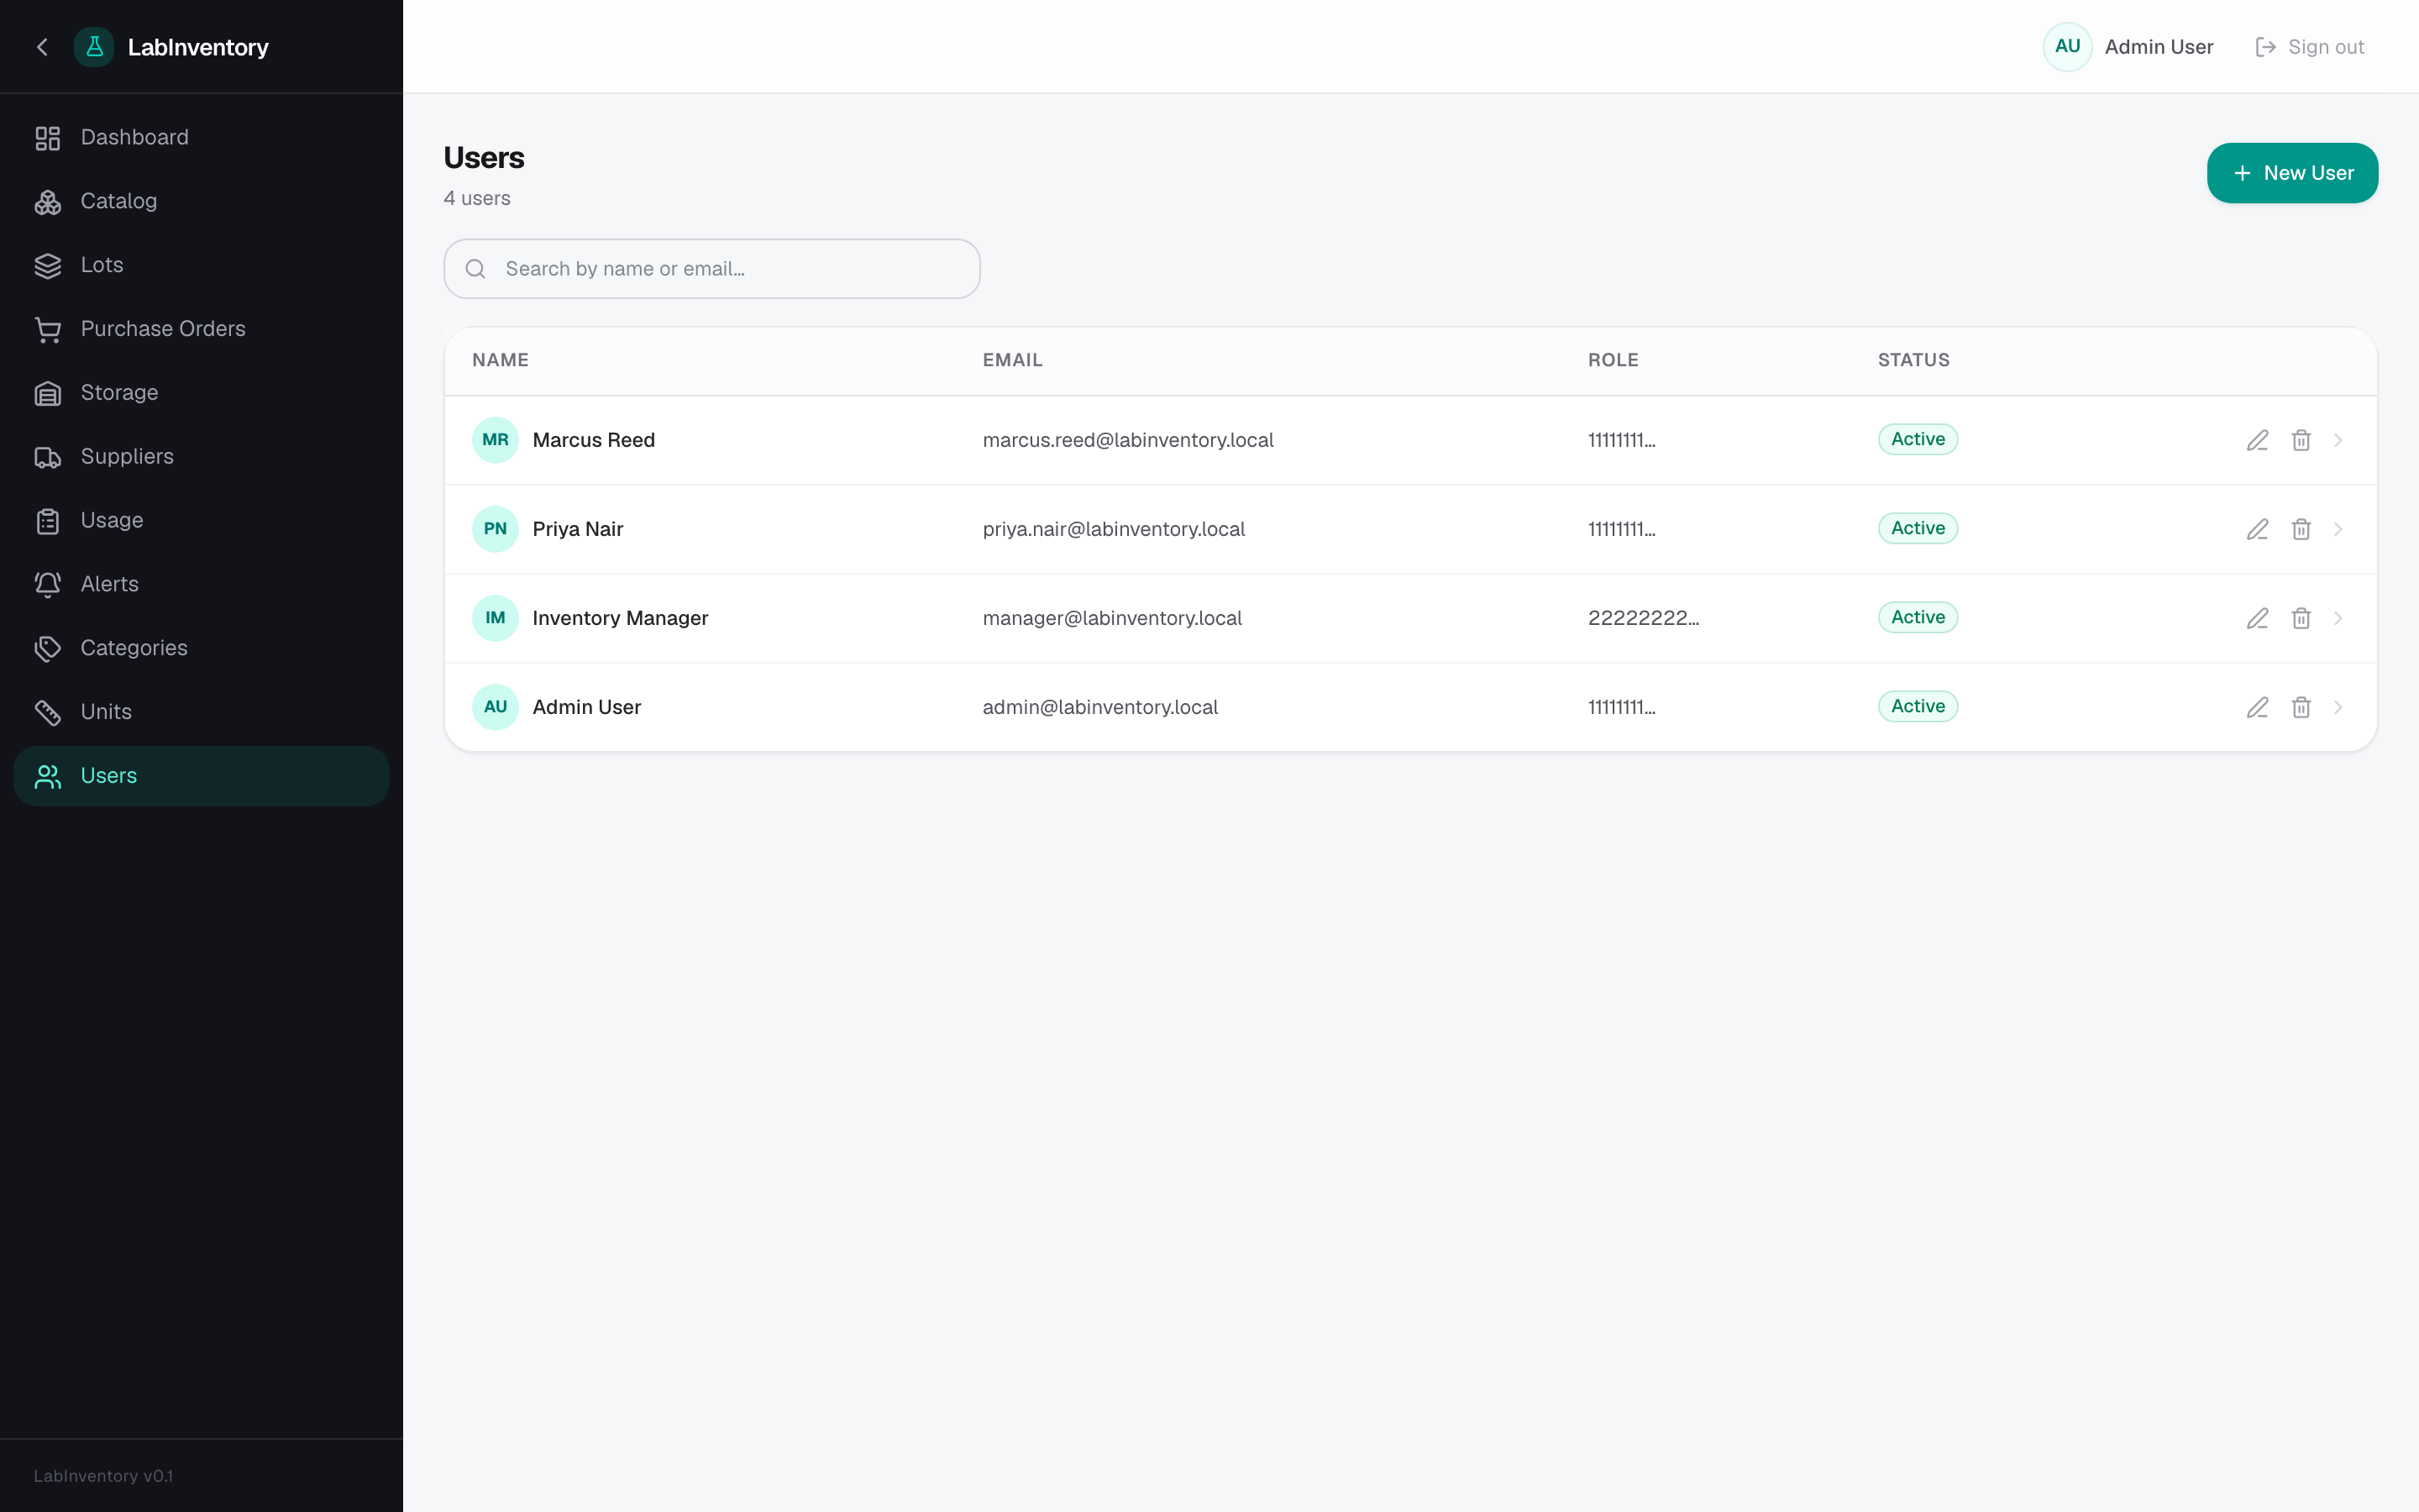Open Catalog boxes icon in sidebar
Image resolution: width=2419 pixels, height=1512 pixels.
click(48, 202)
